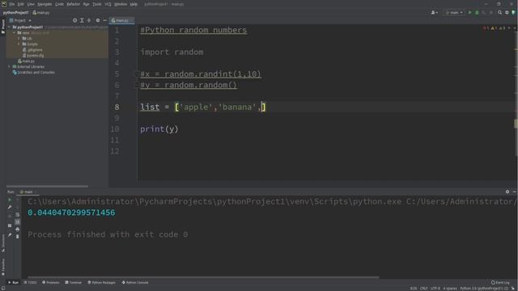Open the Run menu
This screenshot has width=518, height=291.
click(x=87, y=4)
